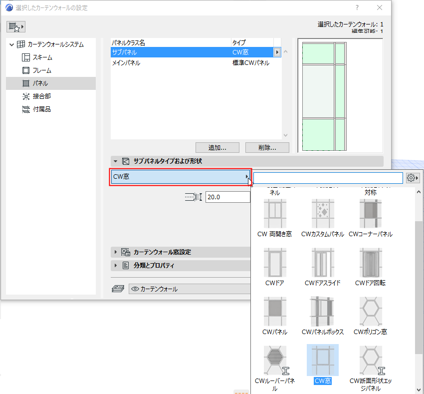Choose the CWパネル panel type
Screen dimensions: 424x394
275,316
